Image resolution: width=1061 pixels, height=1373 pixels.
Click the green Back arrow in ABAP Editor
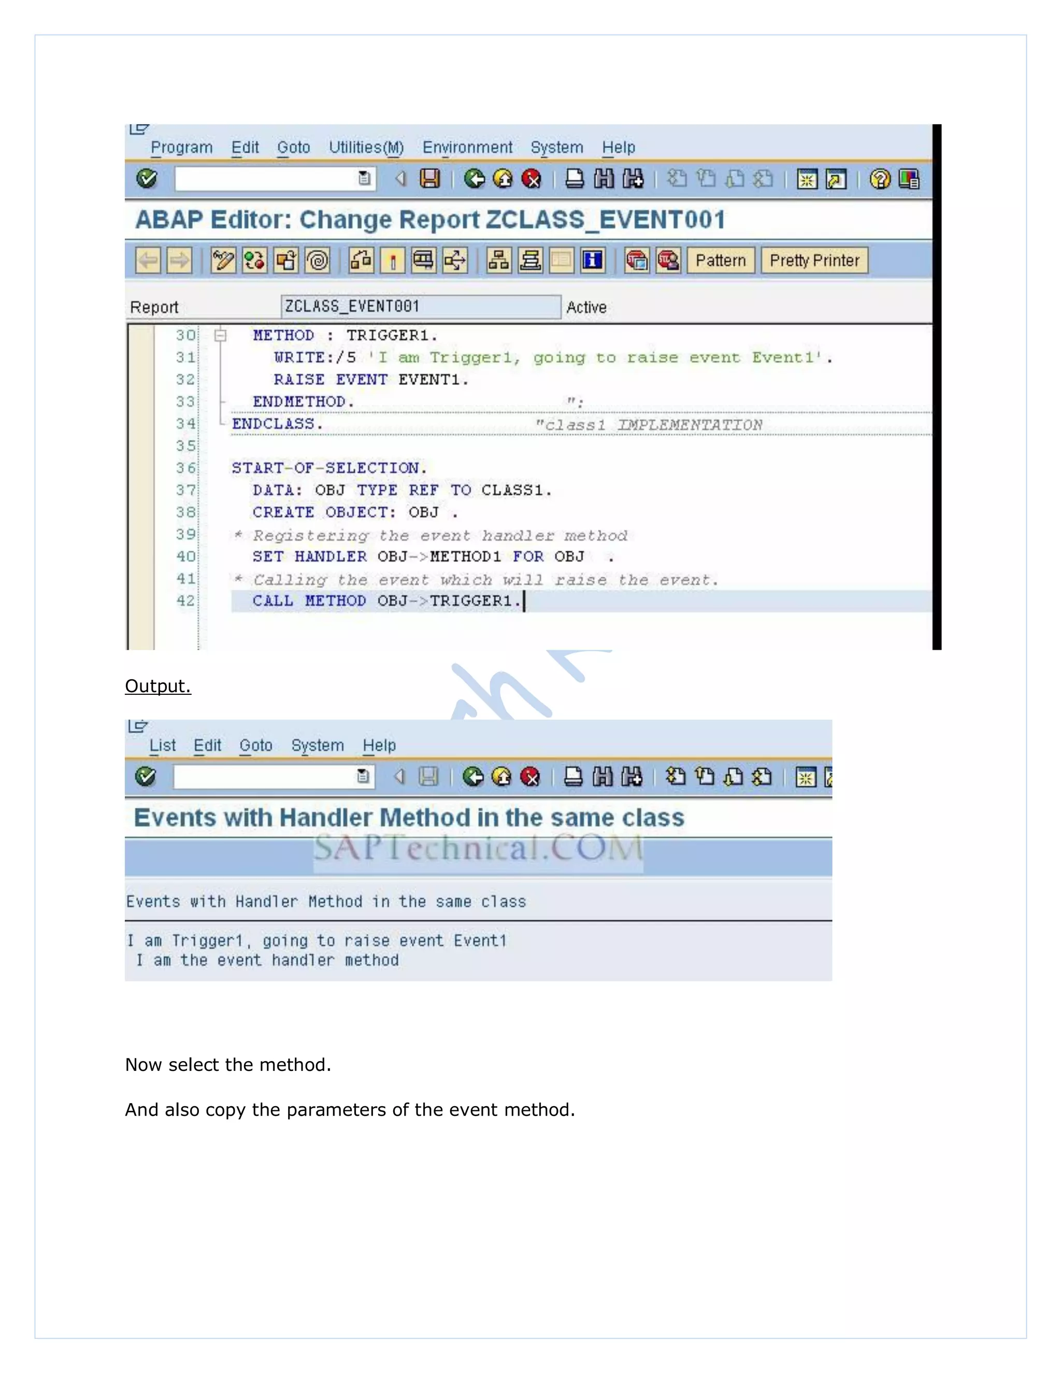tap(475, 179)
